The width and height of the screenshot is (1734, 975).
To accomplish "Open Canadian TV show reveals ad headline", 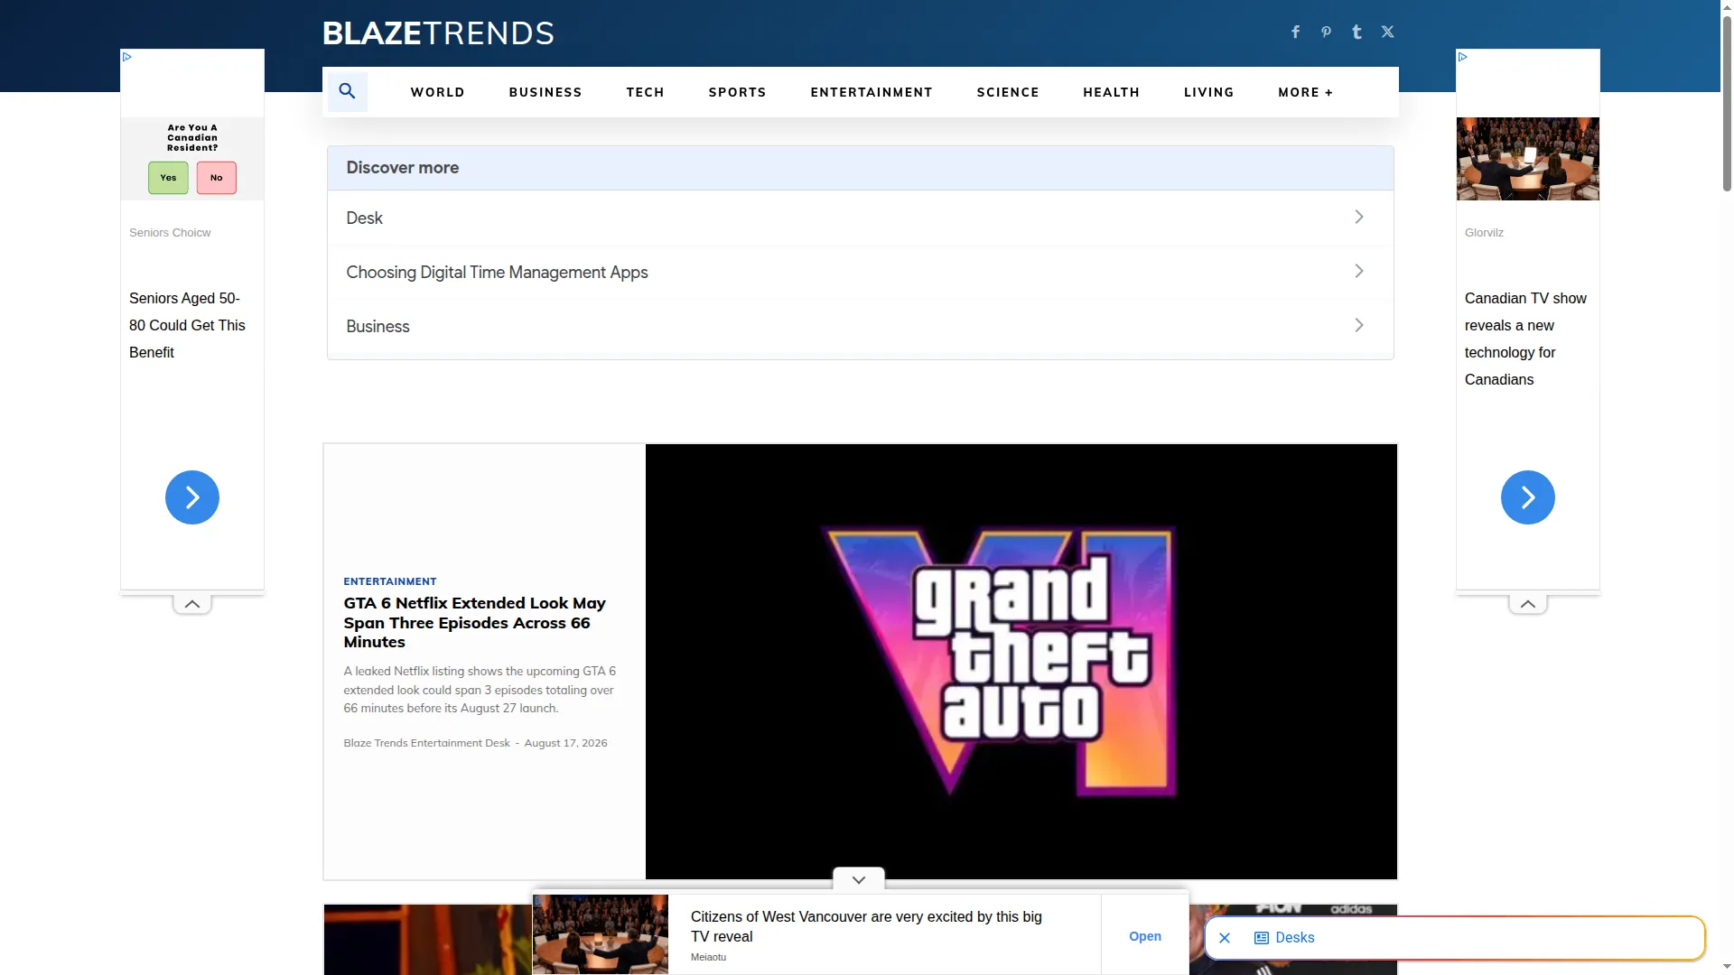I will [1525, 339].
